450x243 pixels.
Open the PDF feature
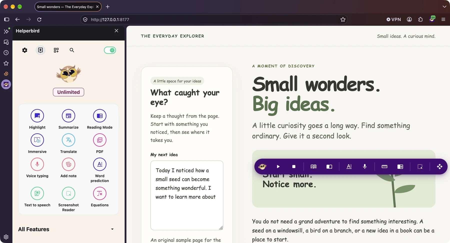pos(100,140)
